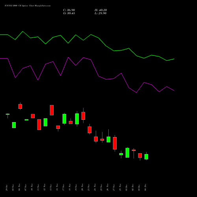Click the 'C: 36.90' close value
The width and height of the screenshot is (197, 197).
pyautogui.click(x=69, y=10)
